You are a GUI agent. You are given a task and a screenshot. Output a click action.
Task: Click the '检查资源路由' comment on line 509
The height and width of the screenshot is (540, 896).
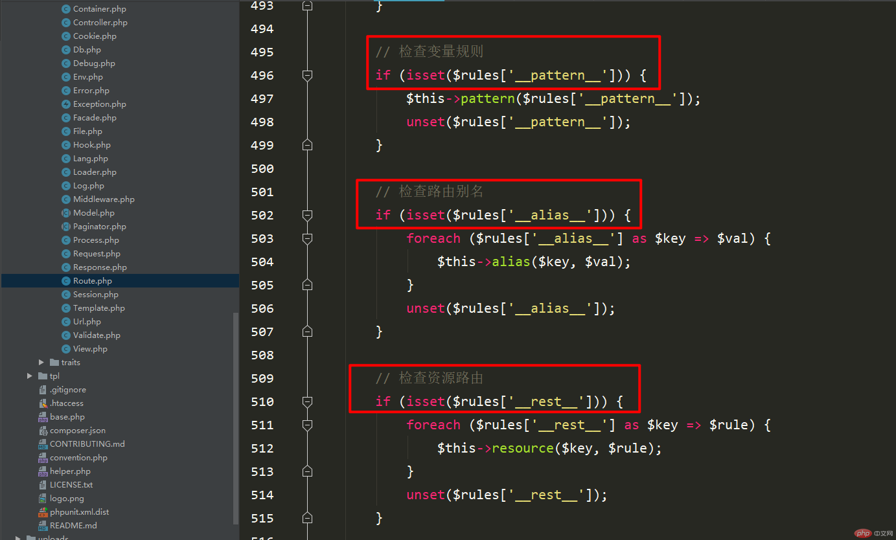click(x=430, y=378)
